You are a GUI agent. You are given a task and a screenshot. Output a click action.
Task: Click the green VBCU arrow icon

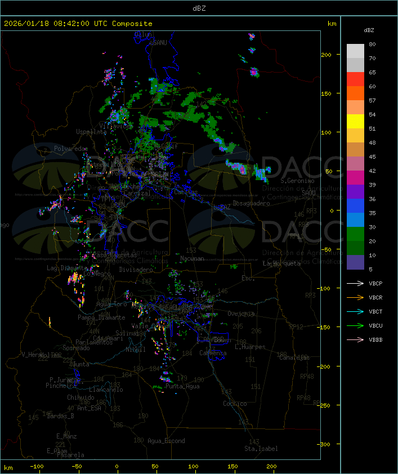[x=355, y=325]
